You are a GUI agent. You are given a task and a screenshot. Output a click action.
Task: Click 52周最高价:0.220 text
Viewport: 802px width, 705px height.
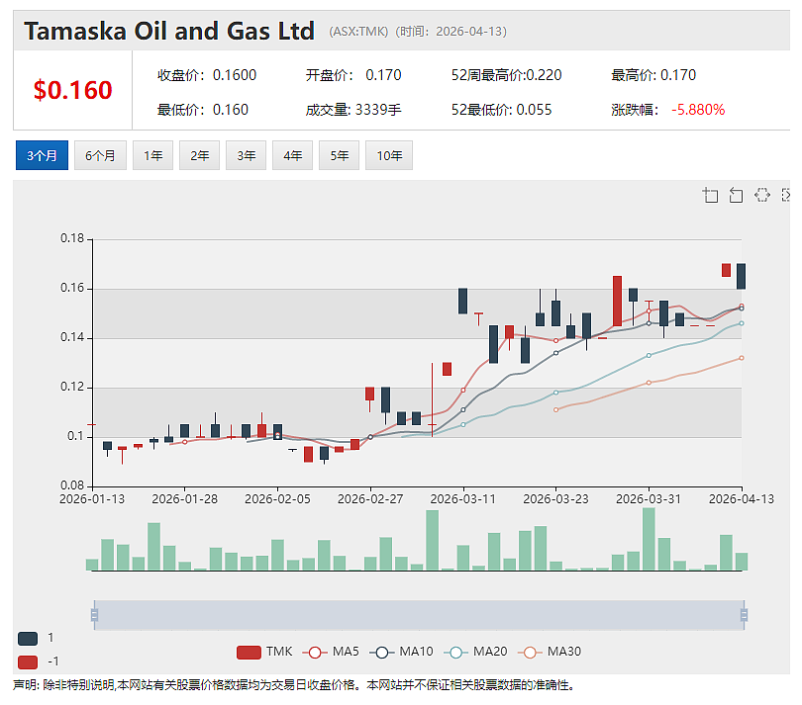(x=506, y=75)
